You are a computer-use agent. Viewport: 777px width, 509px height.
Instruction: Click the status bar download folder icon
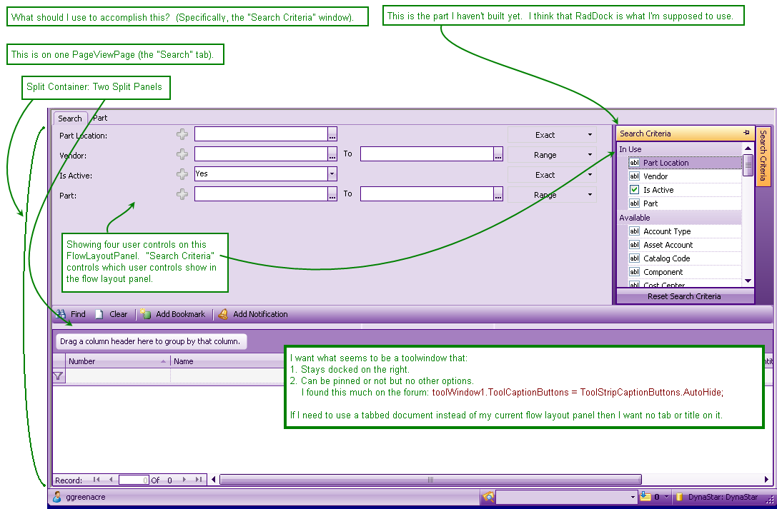pyautogui.click(x=645, y=496)
